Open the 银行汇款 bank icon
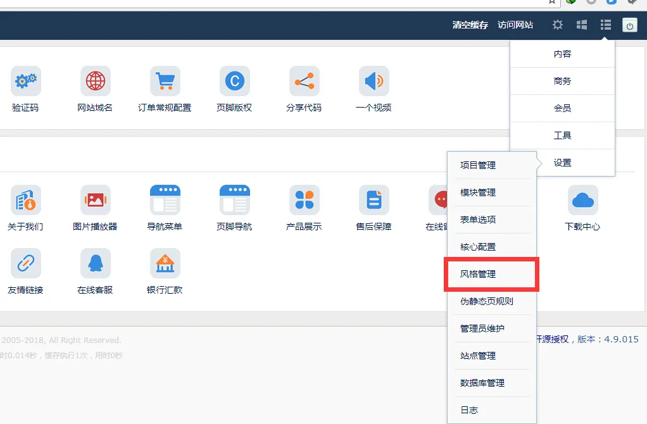Screen dimensions: 647x424 (165, 263)
